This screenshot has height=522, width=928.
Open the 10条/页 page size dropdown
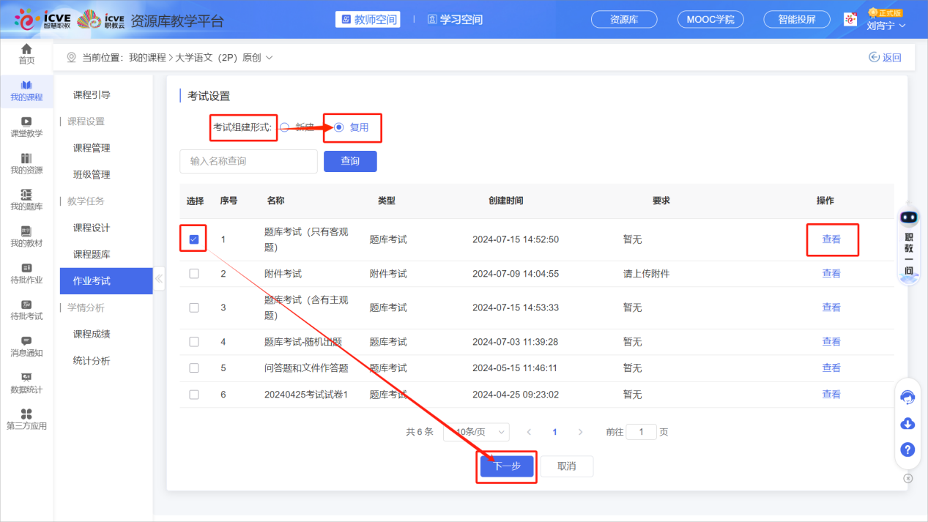tap(476, 432)
